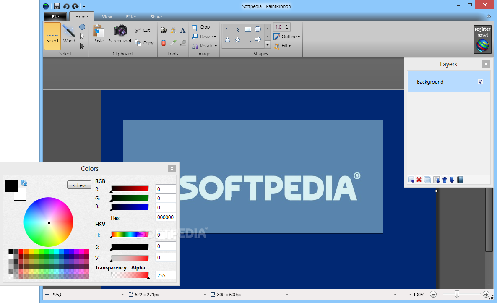Select the eyedropper color picker tool
Screen dimensions: 497x303
coord(173,42)
